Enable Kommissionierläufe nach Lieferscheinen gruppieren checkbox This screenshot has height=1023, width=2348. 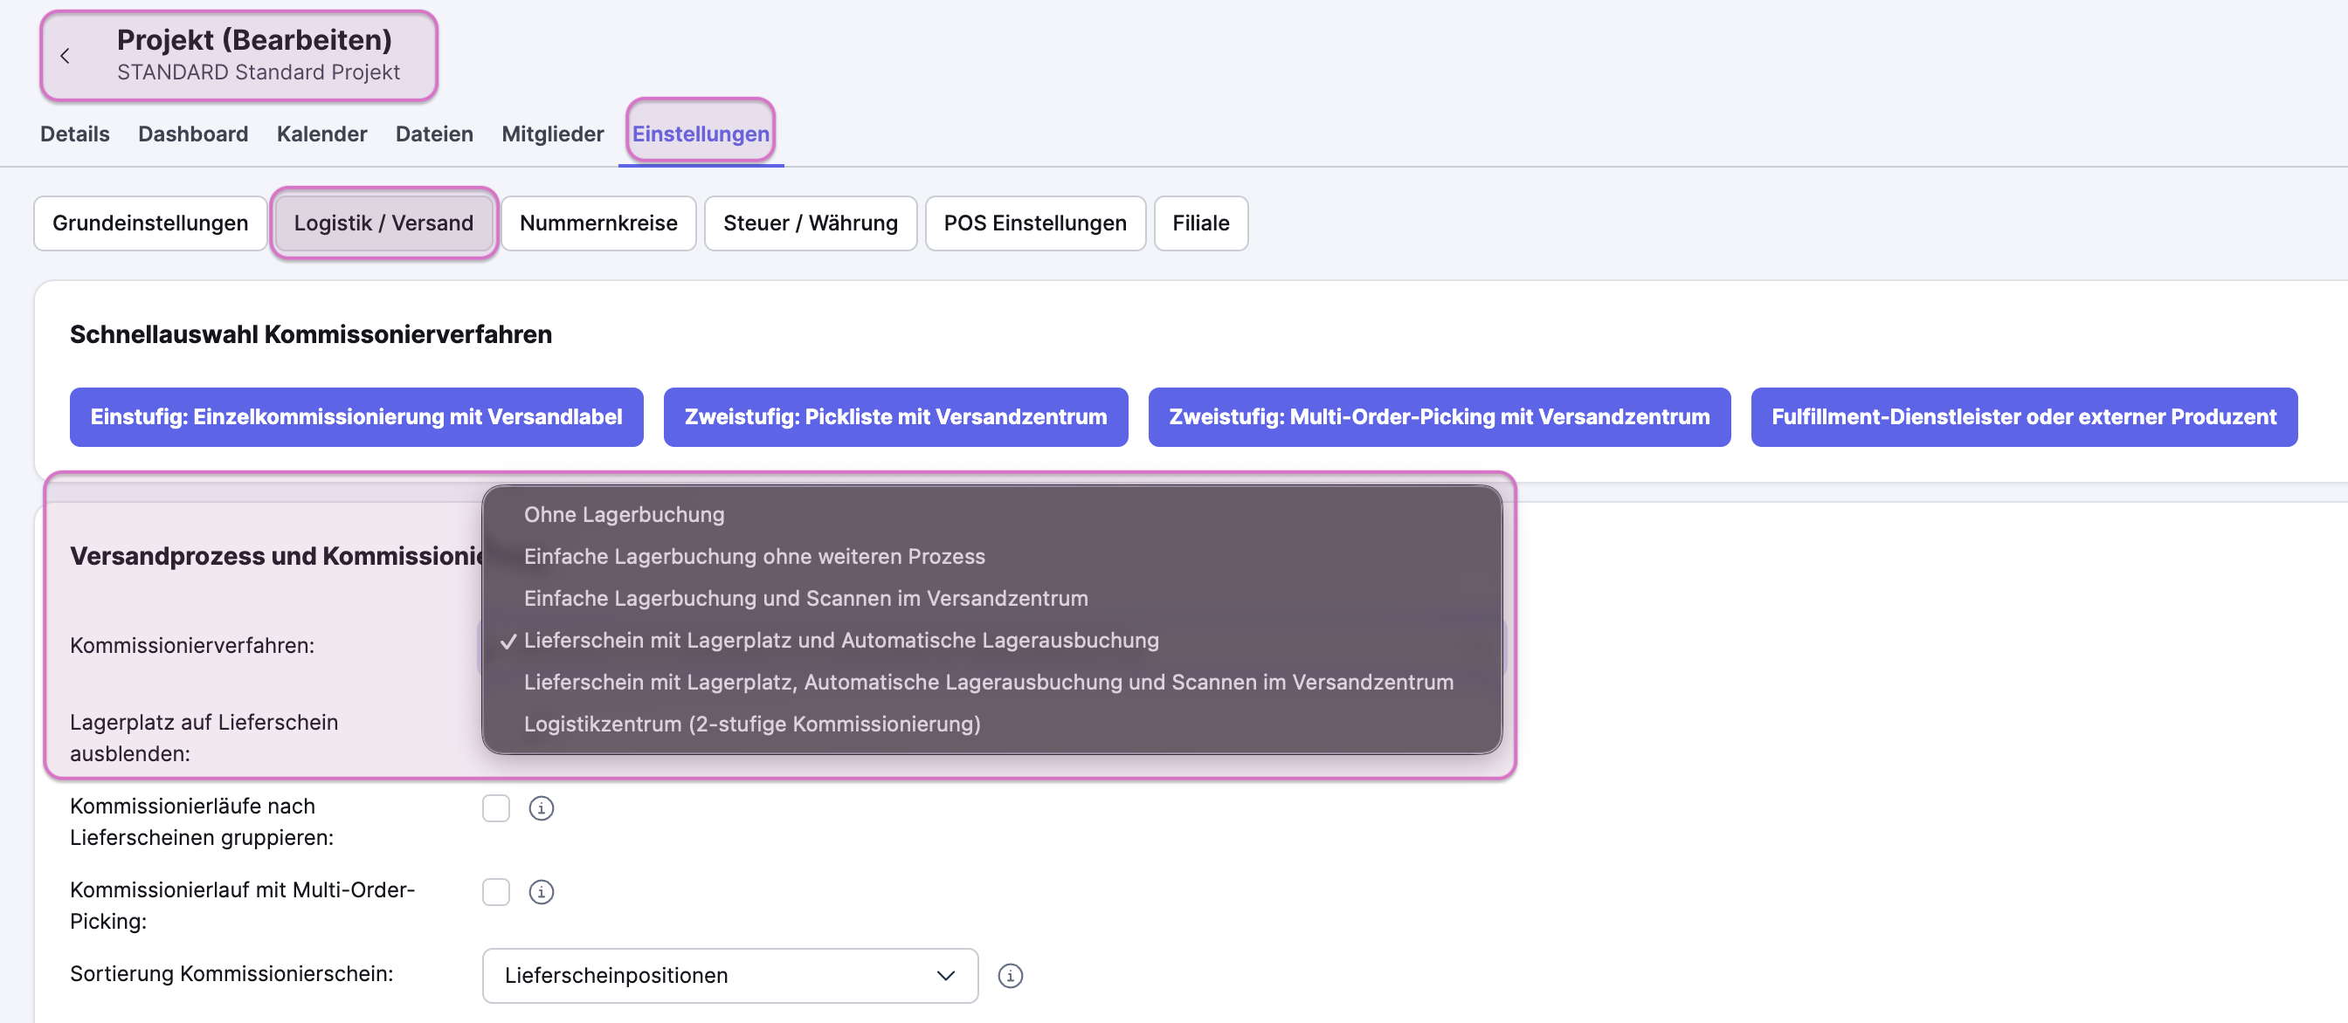(x=496, y=808)
